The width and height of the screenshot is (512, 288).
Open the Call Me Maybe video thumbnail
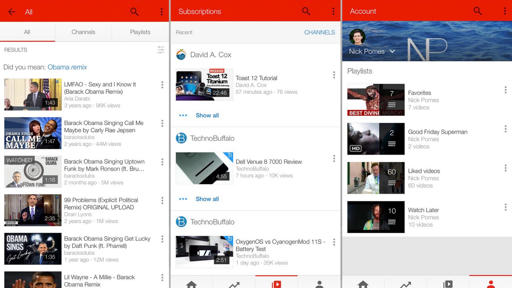point(33,133)
